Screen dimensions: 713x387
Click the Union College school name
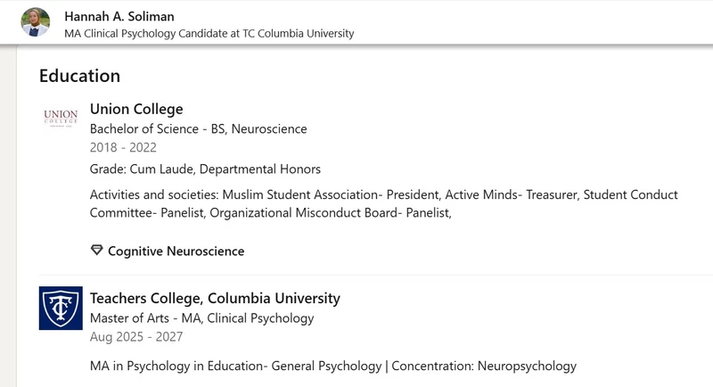(x=136, y=109)
